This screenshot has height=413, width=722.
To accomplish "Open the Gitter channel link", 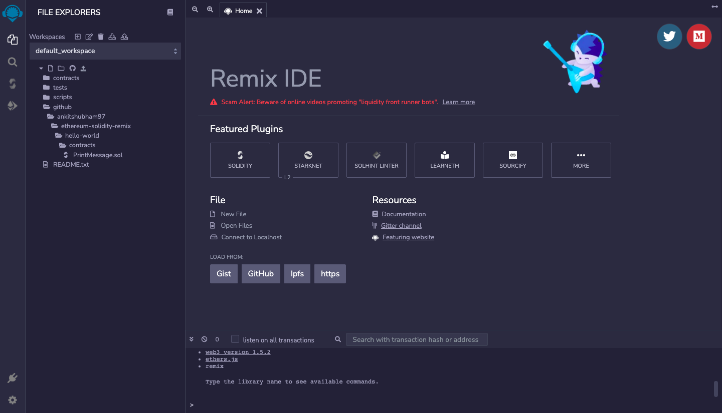I will tap(401, 225).
